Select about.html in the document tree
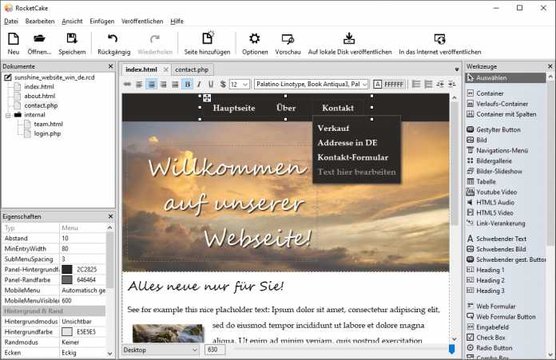 click(x=39, y=96)
